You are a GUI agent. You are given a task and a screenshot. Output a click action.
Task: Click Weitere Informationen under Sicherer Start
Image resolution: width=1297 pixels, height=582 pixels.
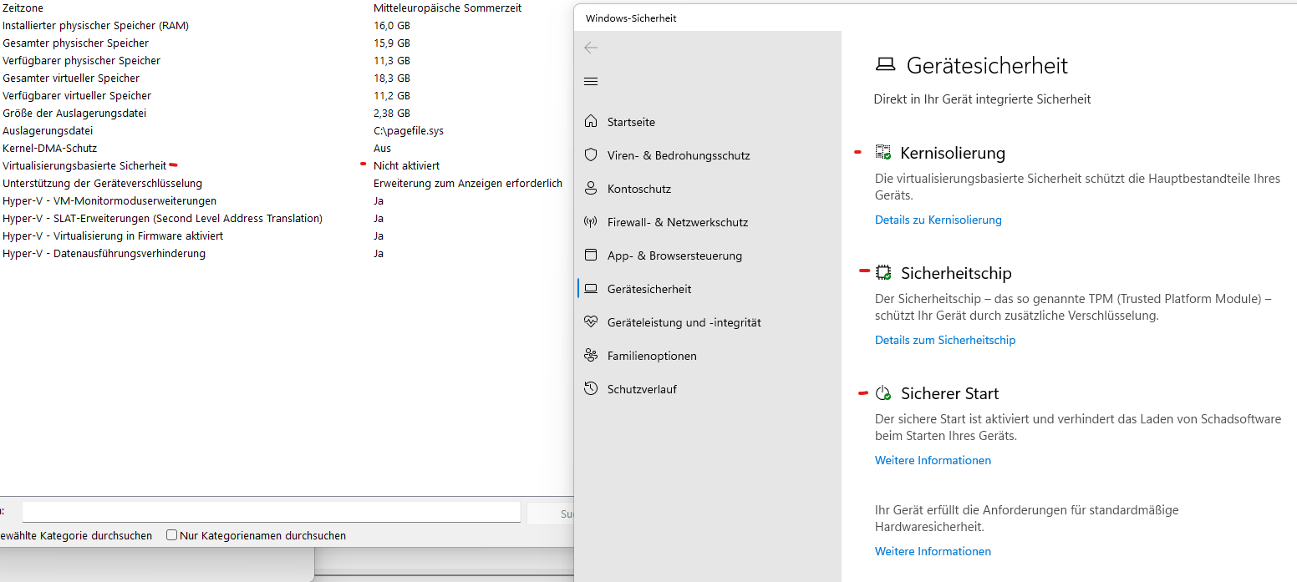pyautogui.click(x=933, y=461)
